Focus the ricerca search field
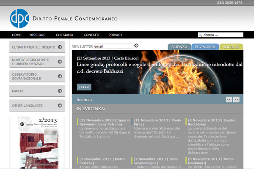 tap(221, 35)
